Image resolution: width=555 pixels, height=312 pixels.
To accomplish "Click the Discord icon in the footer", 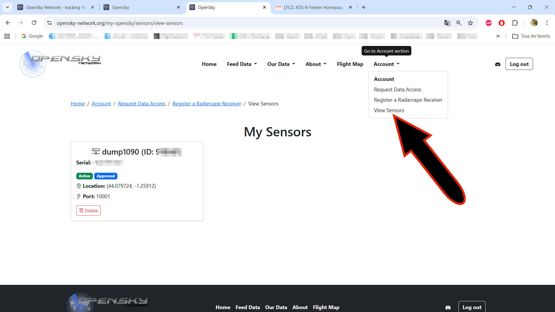I will [448, 307].
